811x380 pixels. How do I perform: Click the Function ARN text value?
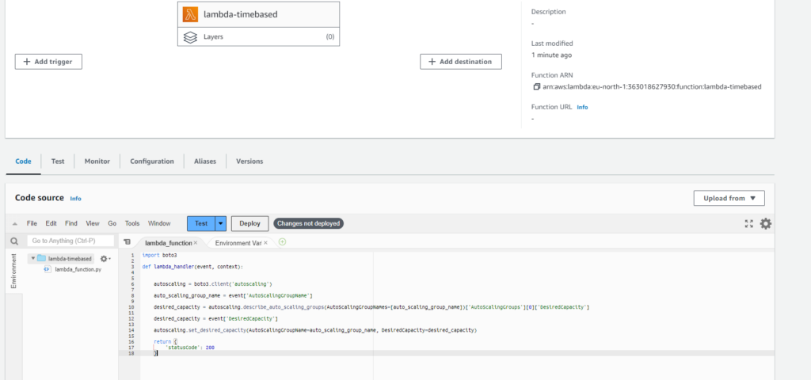point(653,87)
